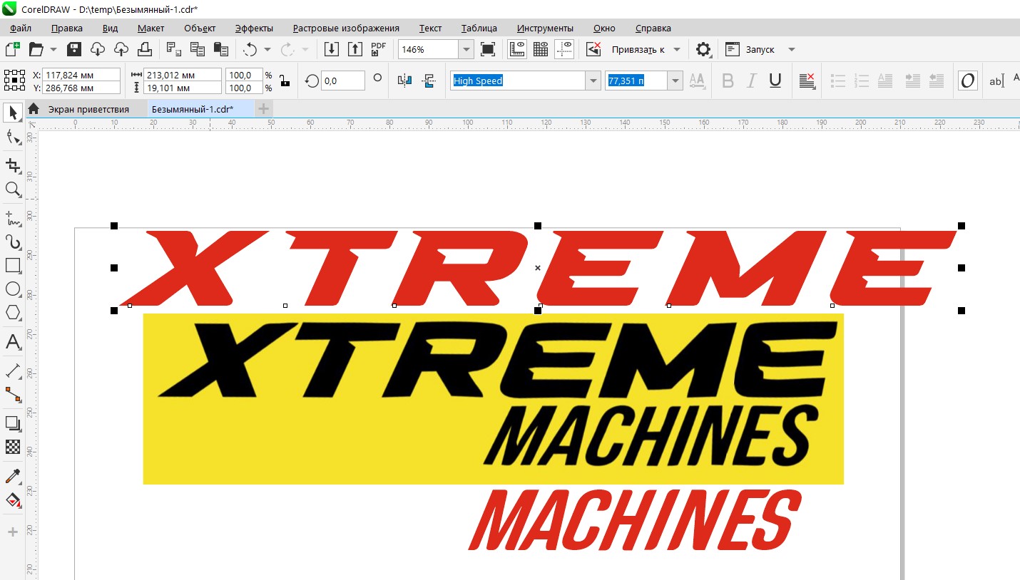Select the Connector tool
The image size is (1020, 580).
13,394
